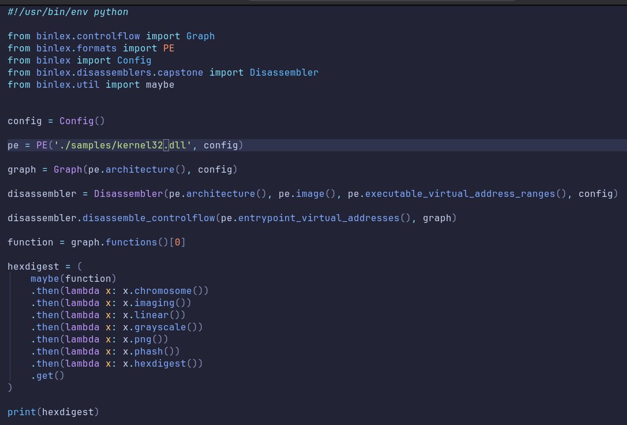Click 'imaging' in the lambda chain
627x425 pixels.
coord(155,303)
